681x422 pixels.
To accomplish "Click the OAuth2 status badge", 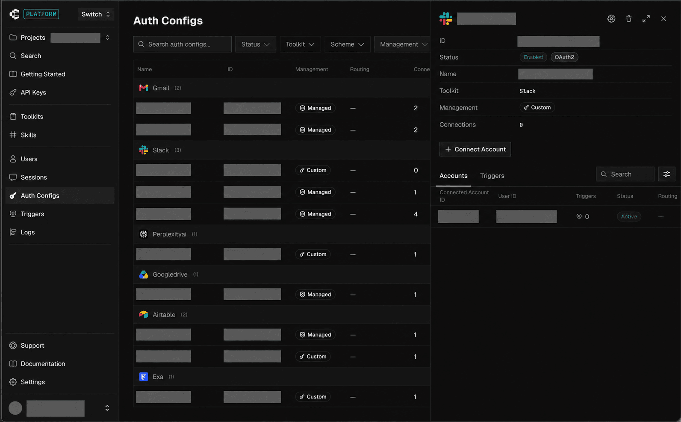I will point(564,57).
